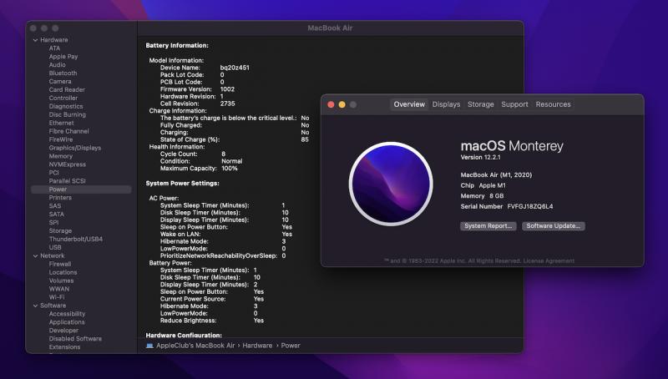Minimize the About This Mac window
This screenshot has height=379, width=668.
342,104
